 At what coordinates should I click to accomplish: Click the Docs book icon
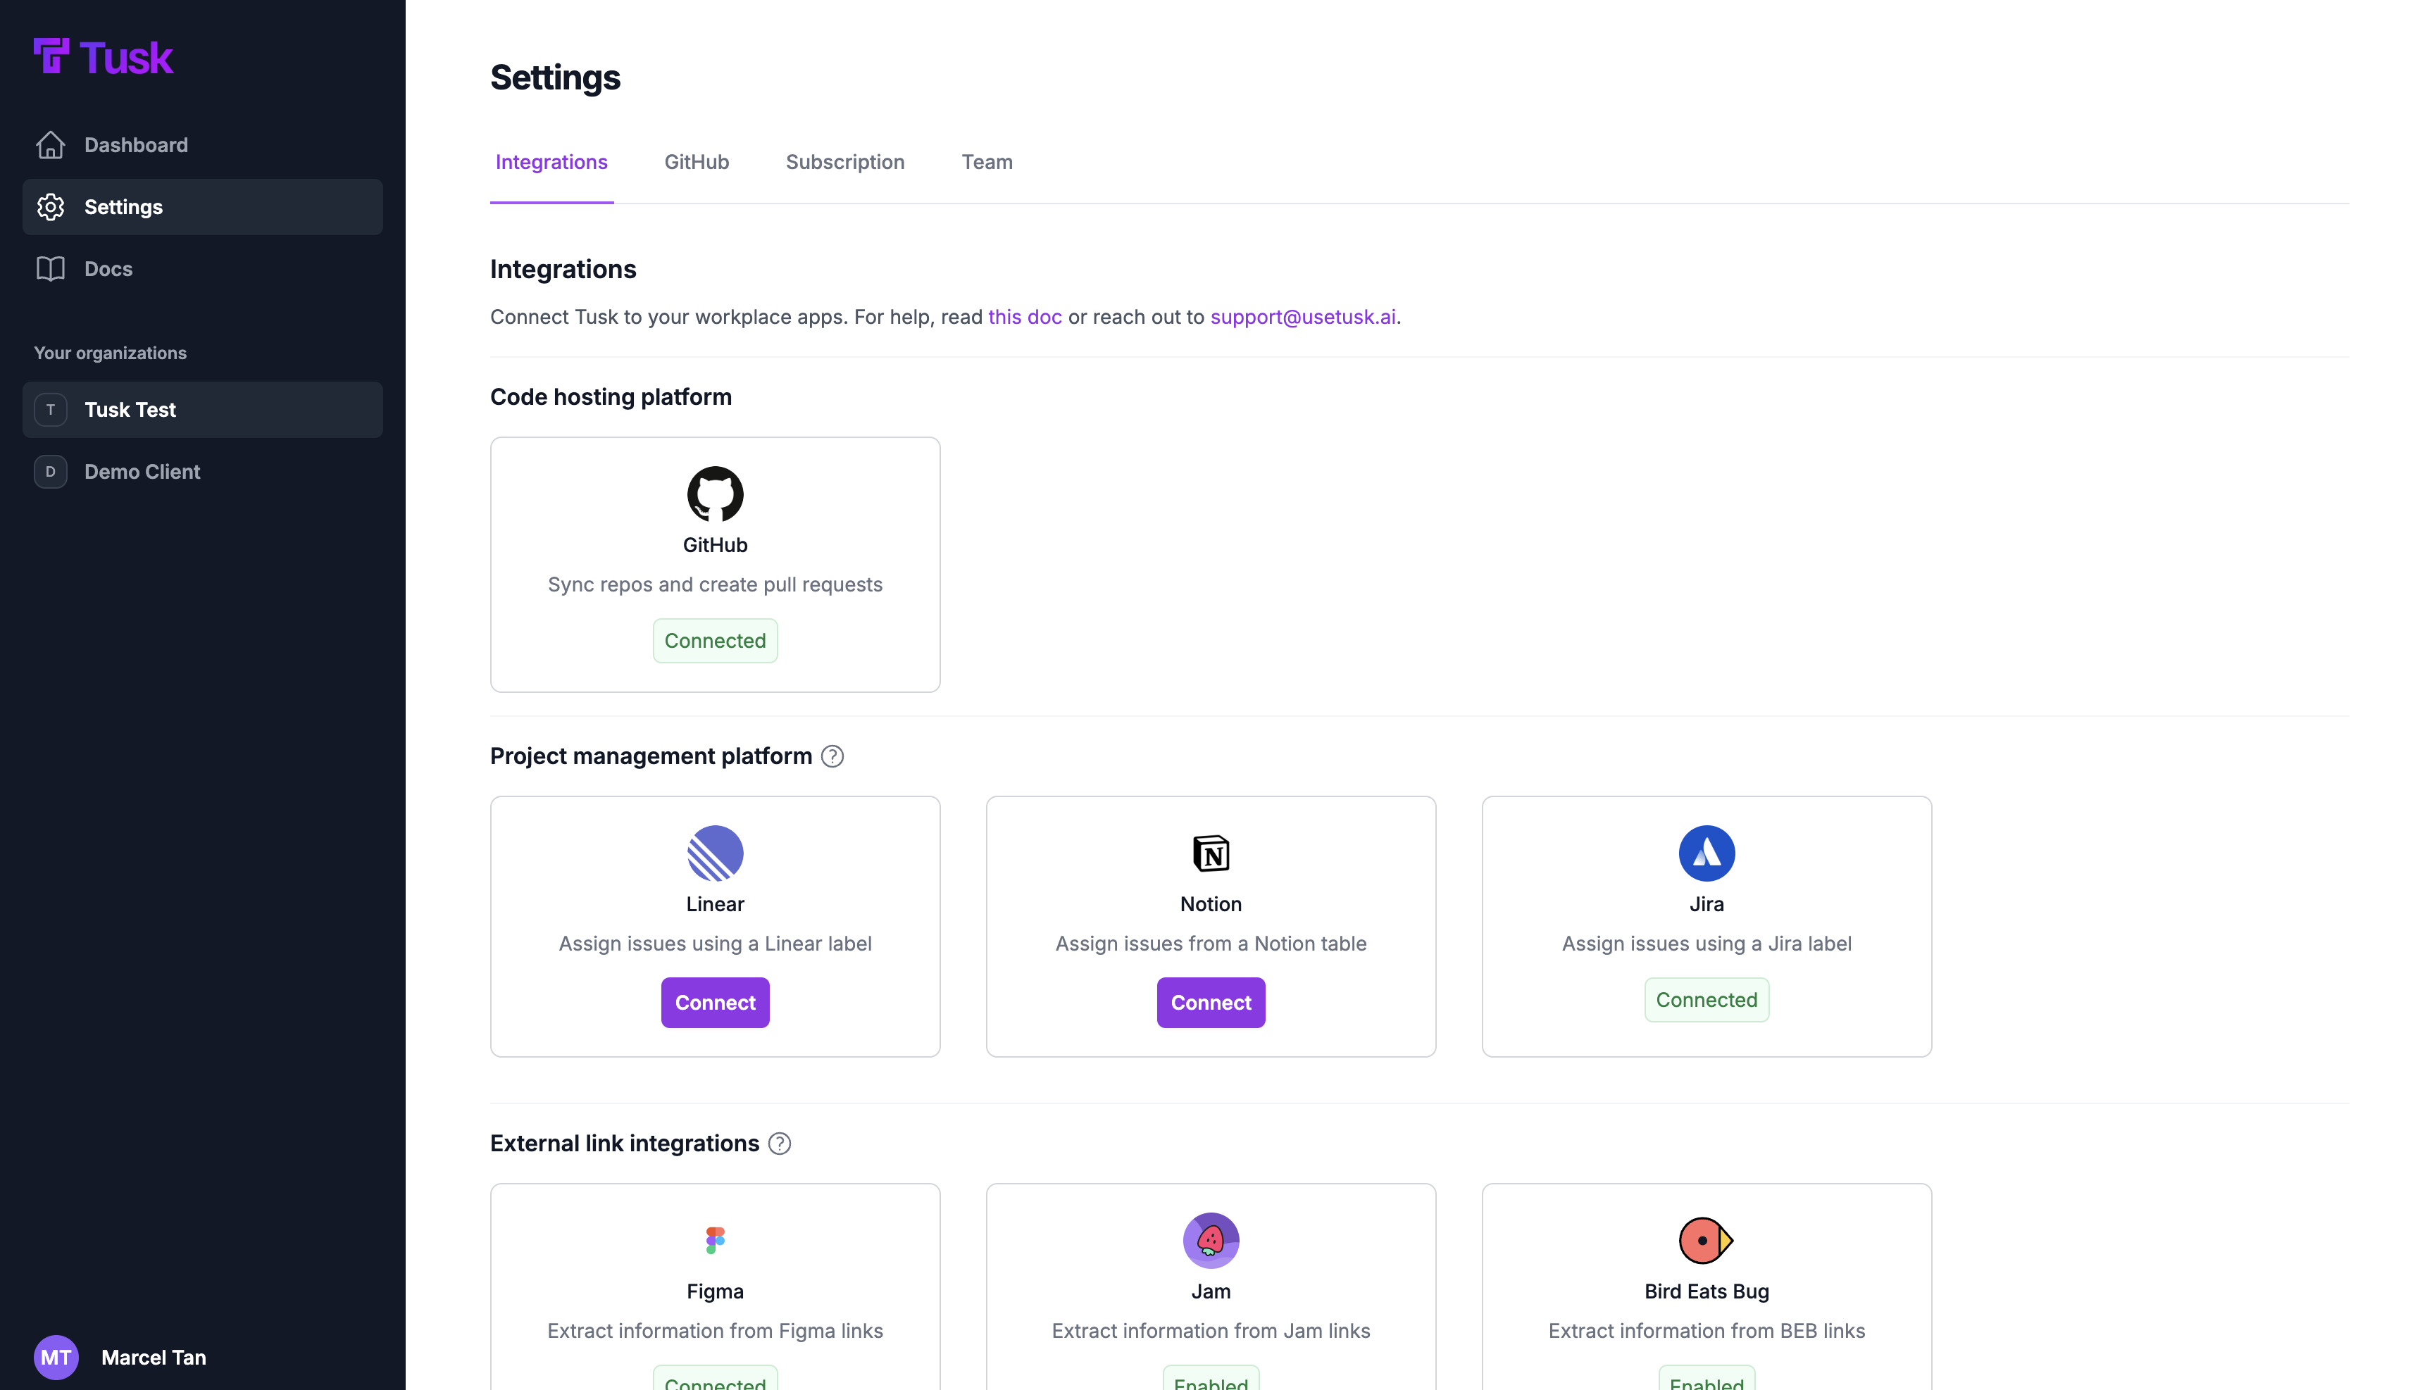[x=51, y=269]
